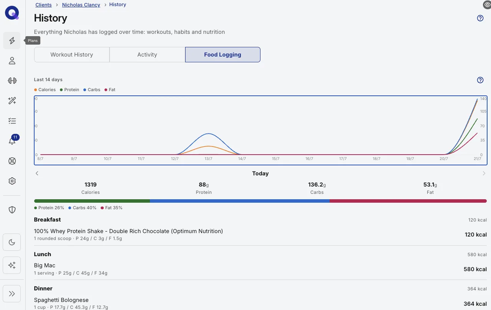Open the sparkles AI assistant button

click(x=12, y=265)
